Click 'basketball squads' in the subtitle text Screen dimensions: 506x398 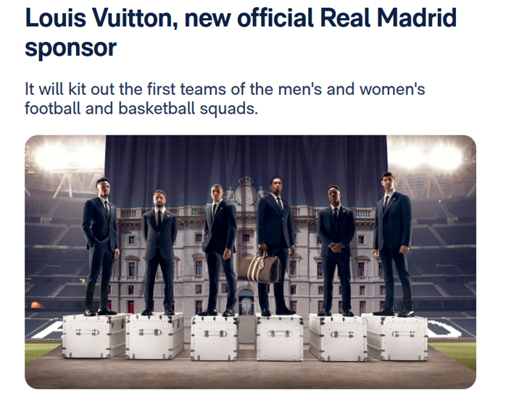[x=188, y=109]
